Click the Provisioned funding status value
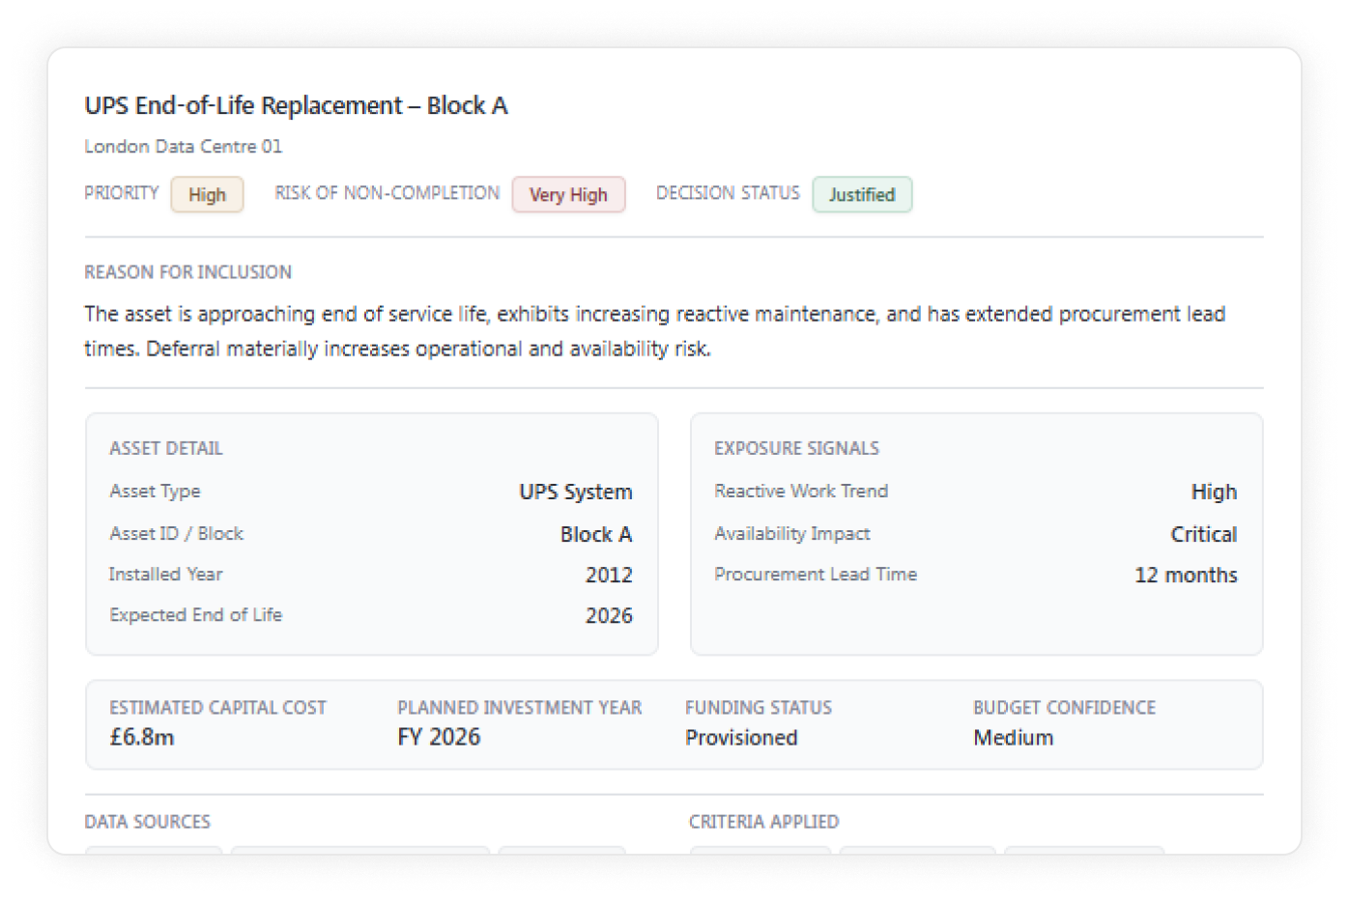This screenshot has width=1349, height=902. [x=741, y=737]
